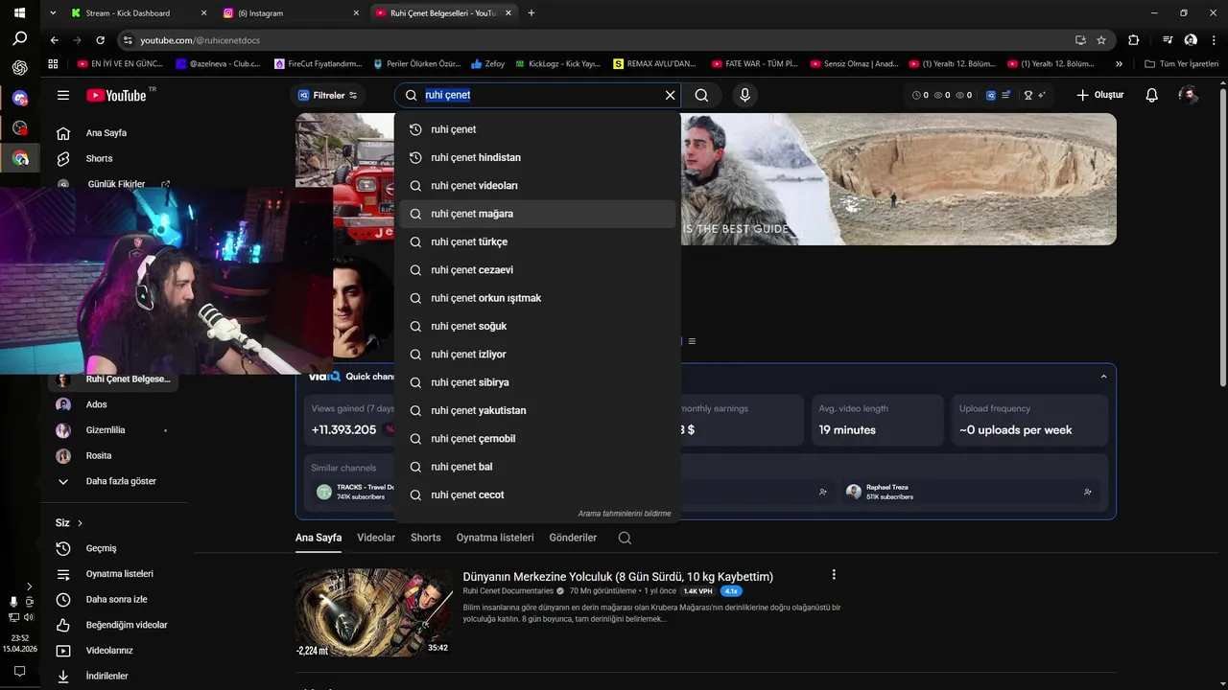Play the Krubera cave video thumbnail
The width and height of the screenshot is (1228, 690).
(x=374, y=613)
